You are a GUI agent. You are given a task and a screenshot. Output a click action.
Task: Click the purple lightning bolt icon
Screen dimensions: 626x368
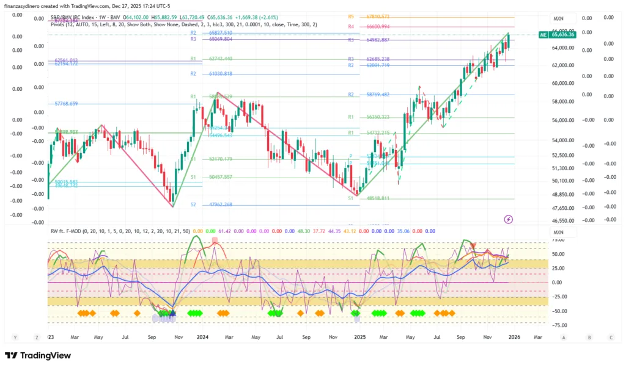point(508,218)
